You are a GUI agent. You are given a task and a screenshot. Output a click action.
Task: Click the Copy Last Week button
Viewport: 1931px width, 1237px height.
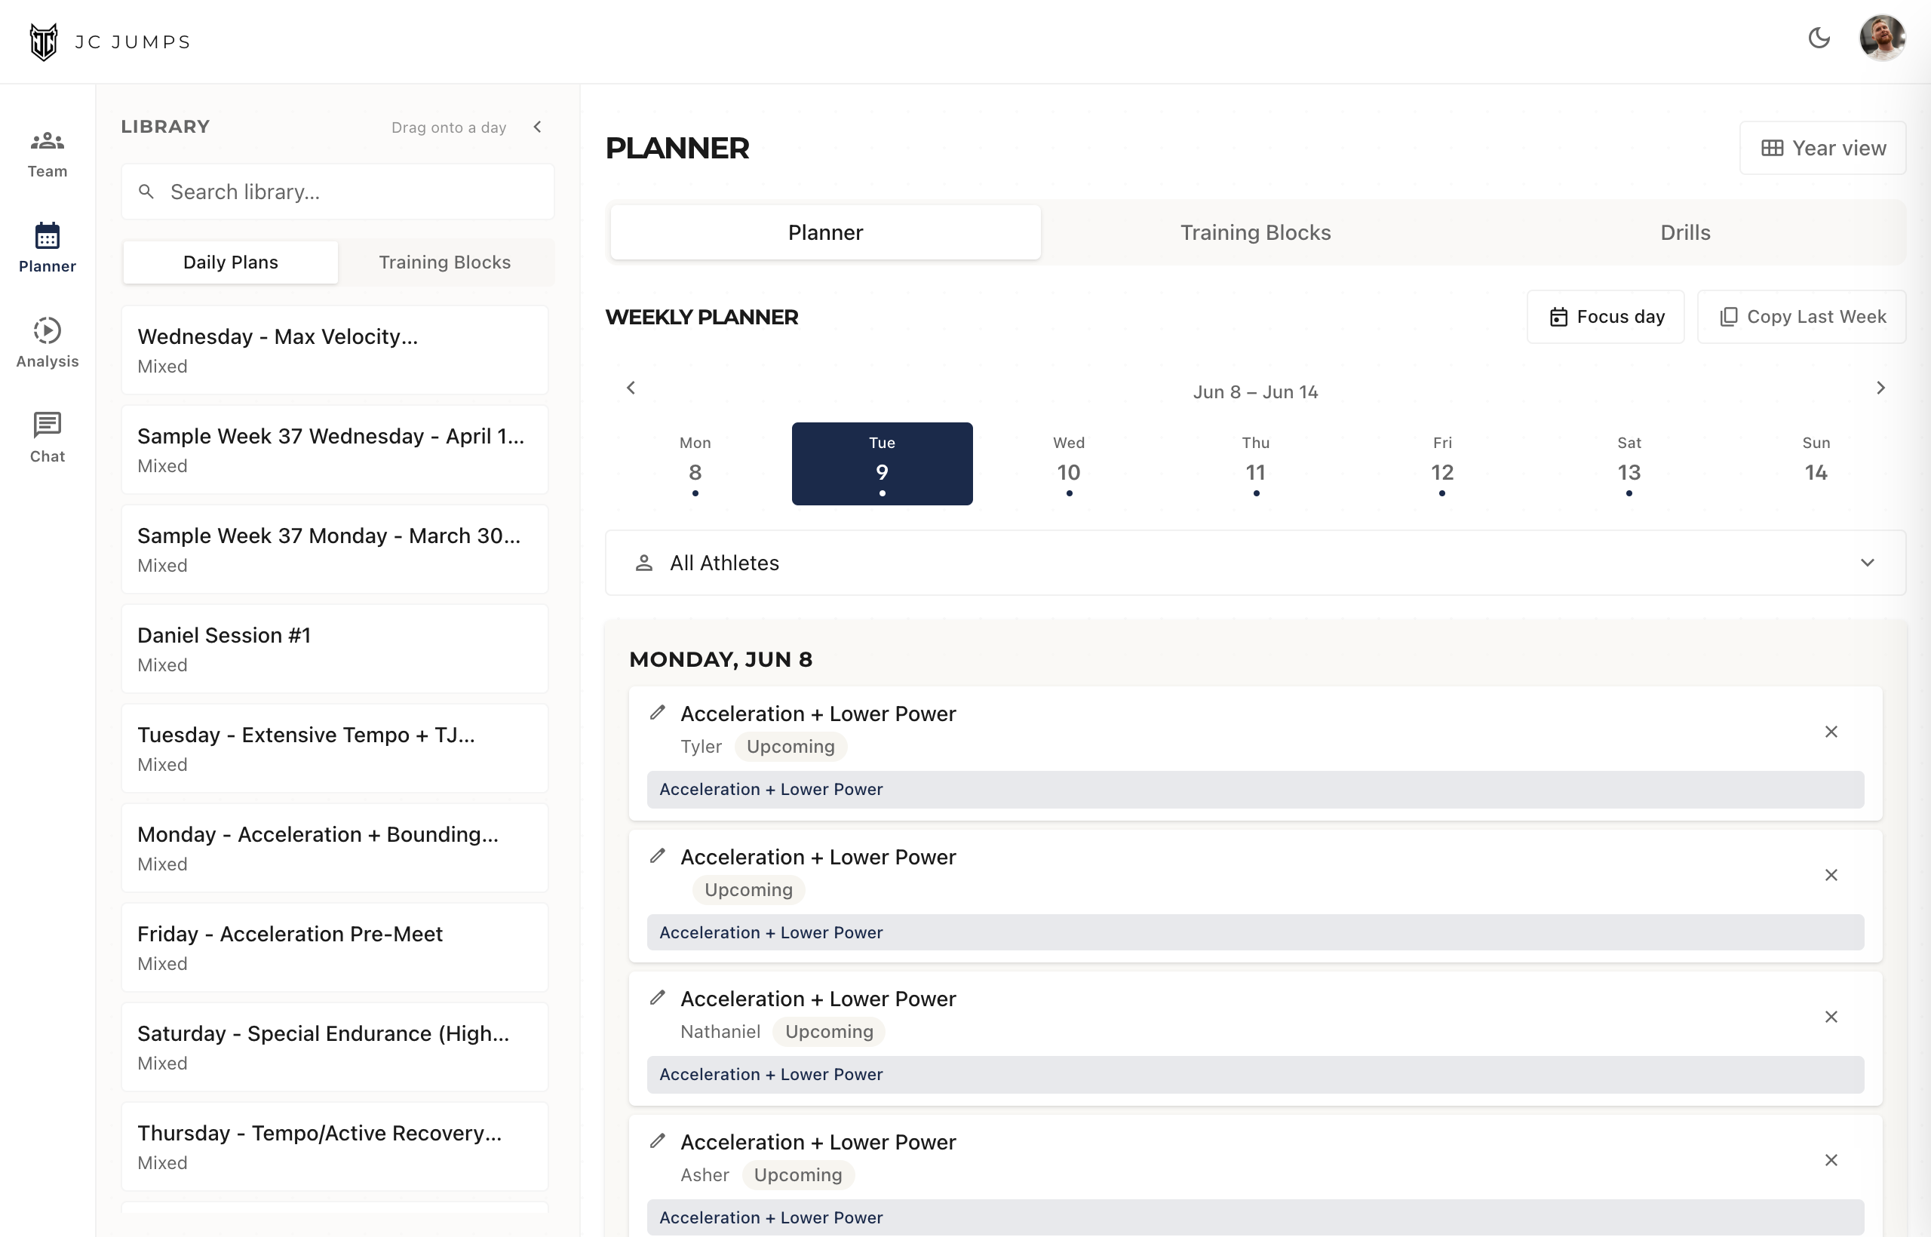click(x=1801, y=318)
